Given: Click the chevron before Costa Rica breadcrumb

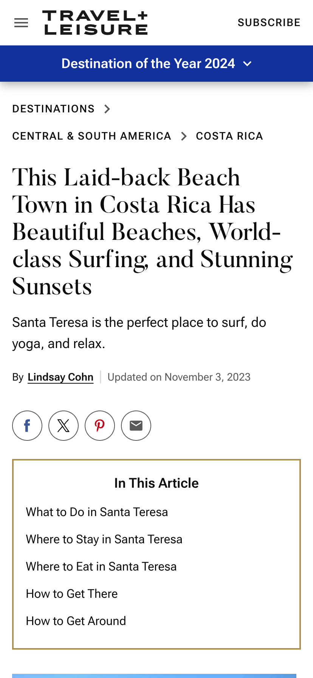Looking at the screenshot, I should click(184, 136).
